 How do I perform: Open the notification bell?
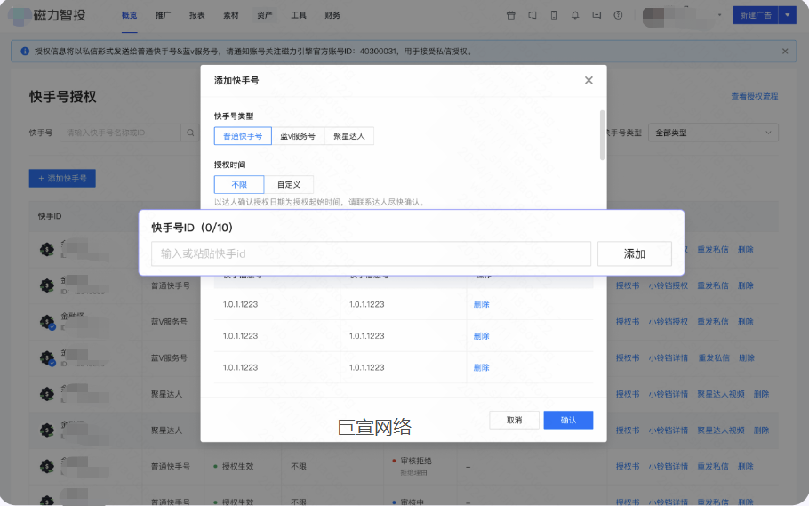pyautogui.click(x=575, y=15)
